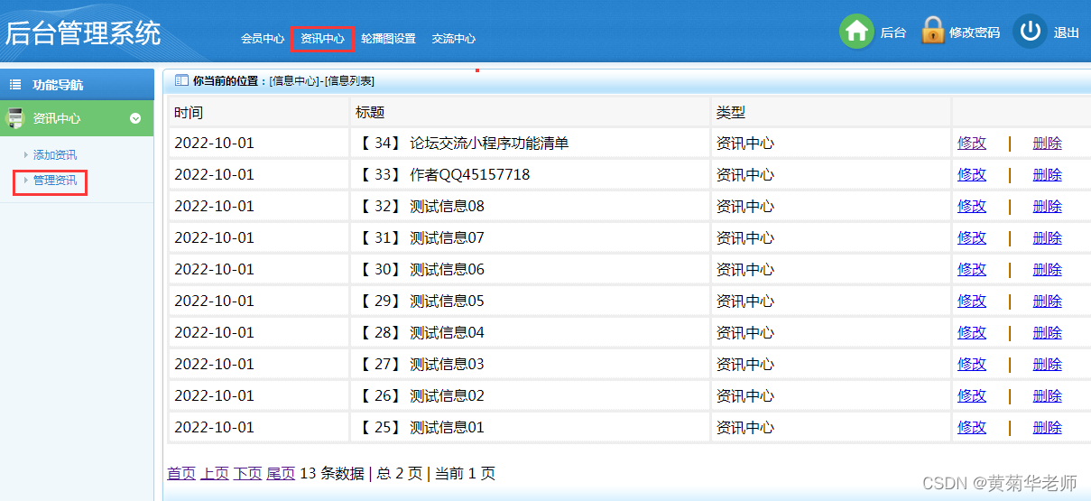Click the 13 条数据 page count text
This screenshot has height=501, width=1091.
coord(332,473)
